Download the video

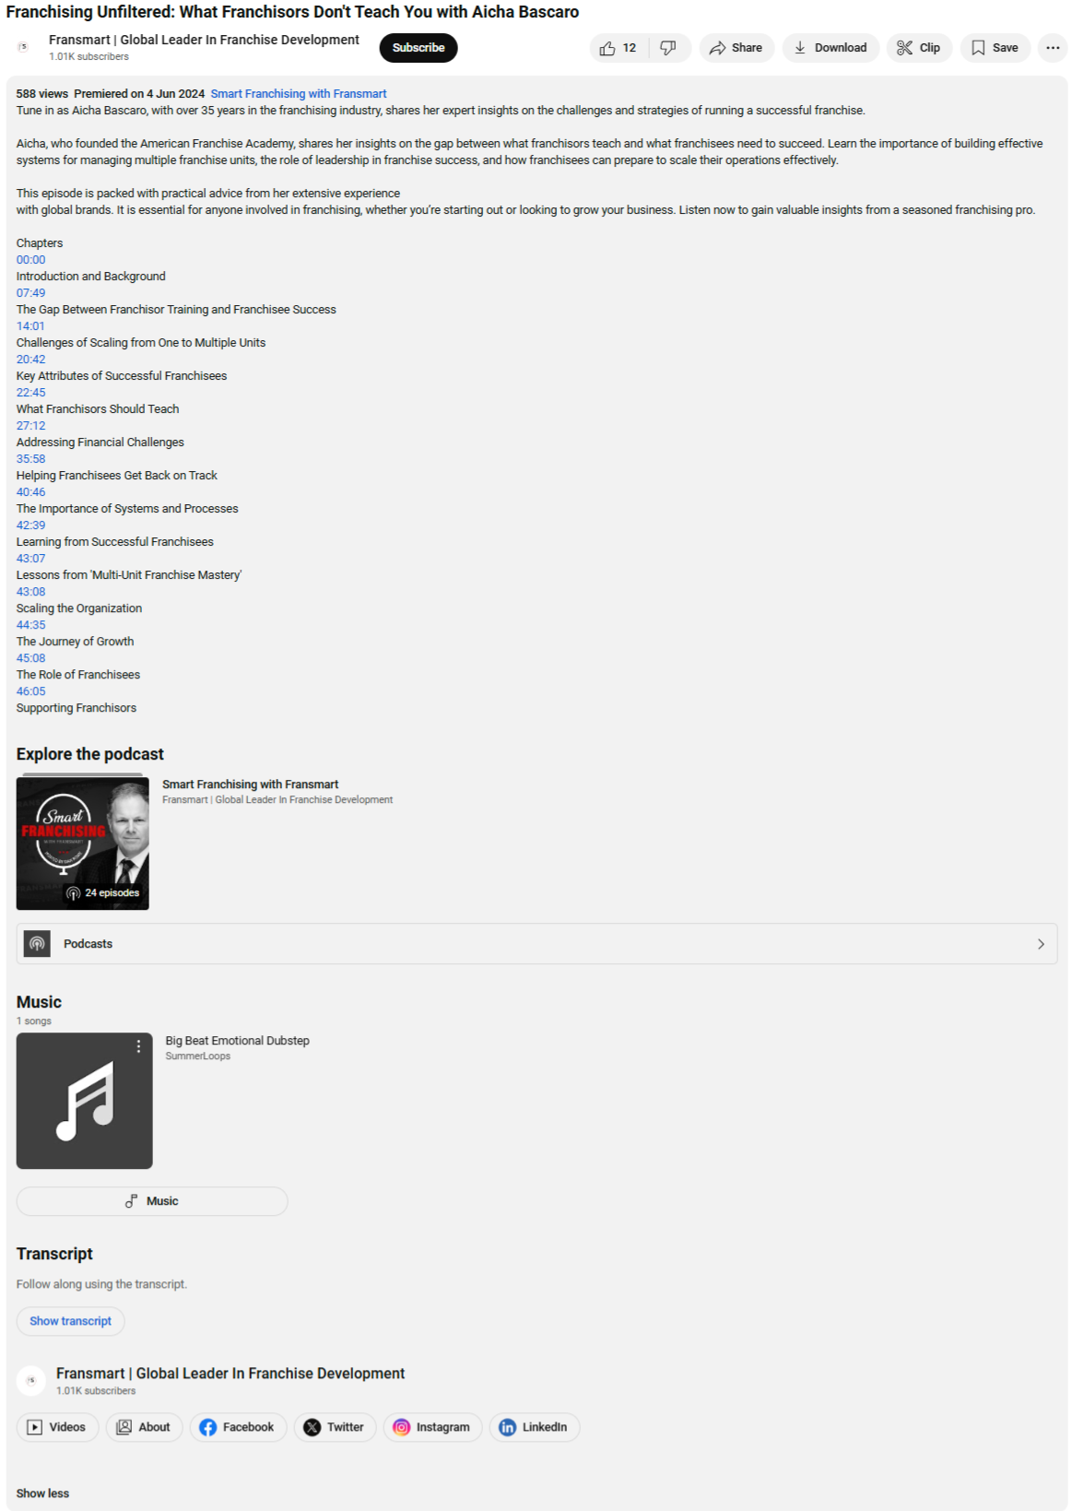coord(831,48)
